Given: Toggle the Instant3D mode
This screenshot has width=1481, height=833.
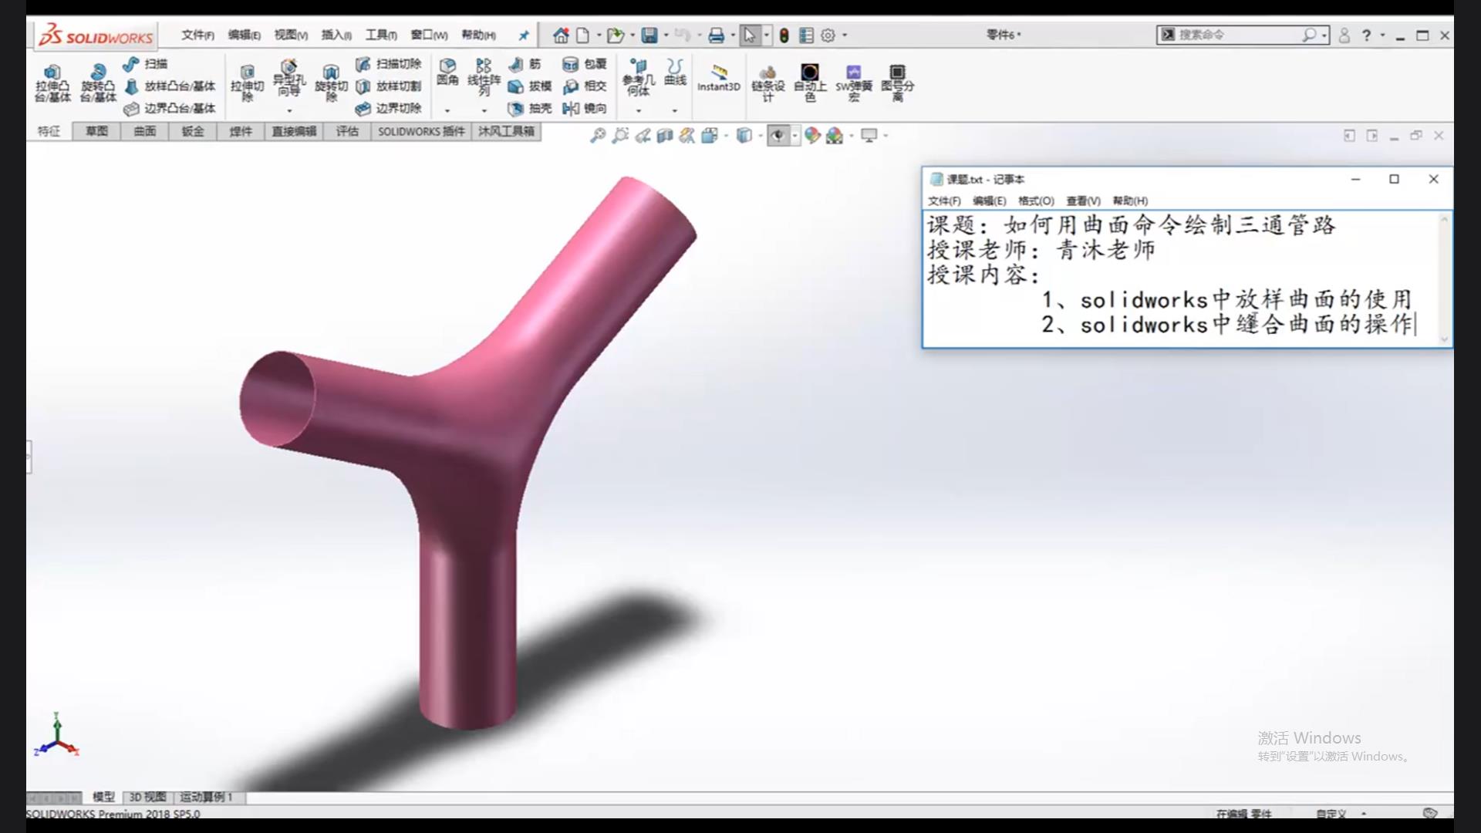Looking at the screenshot, I should [x=719, y=79].
